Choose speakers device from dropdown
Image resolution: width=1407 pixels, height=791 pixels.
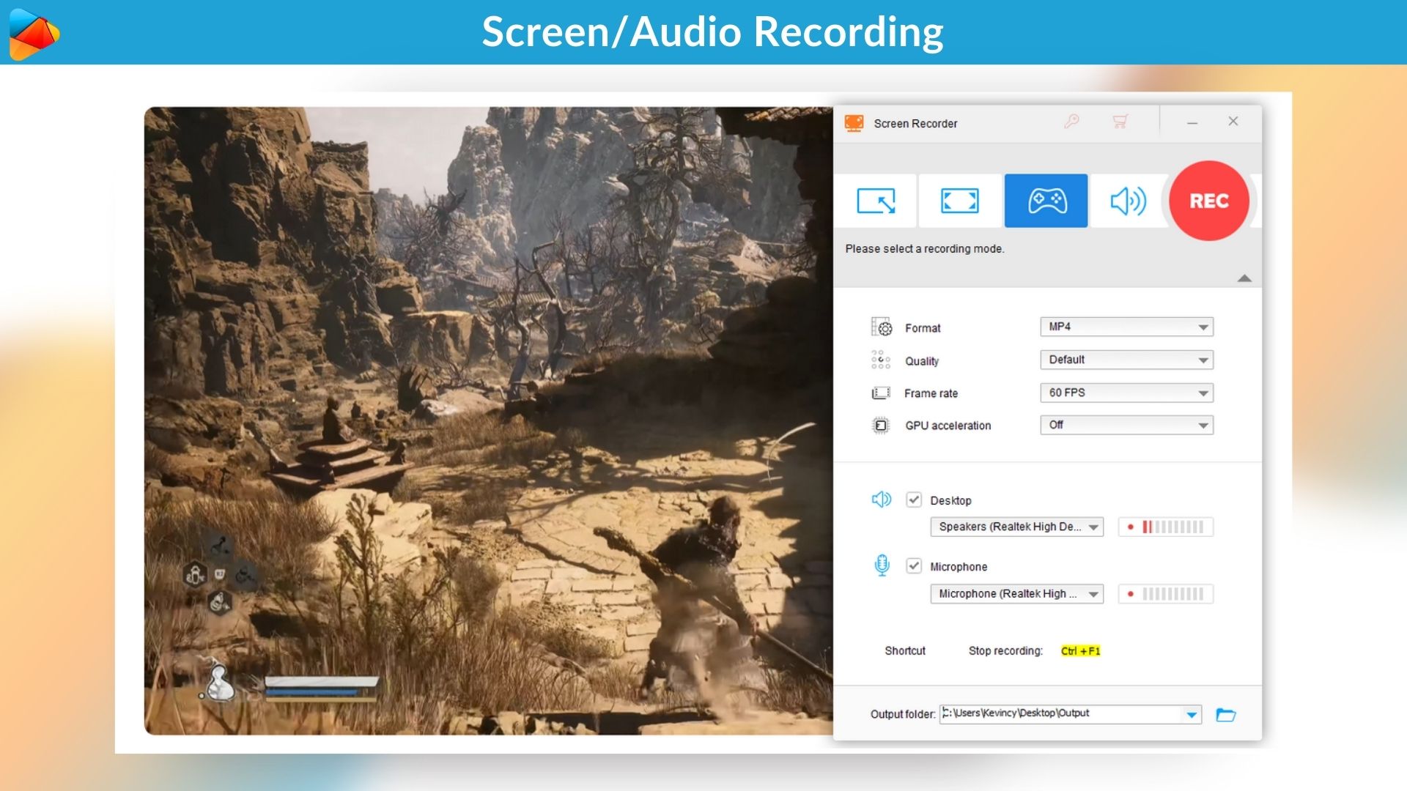click(x=1016, y=527)
